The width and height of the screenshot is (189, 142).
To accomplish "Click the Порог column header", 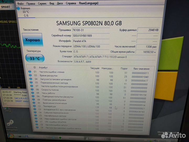I will (124, 68).
